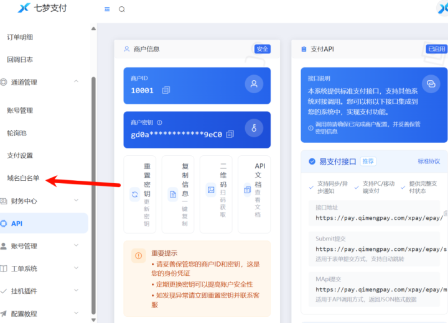This screenshot has width=448, height=323.
Task: Open 轮询池 in the sidebar
Action: click(17, 133)
